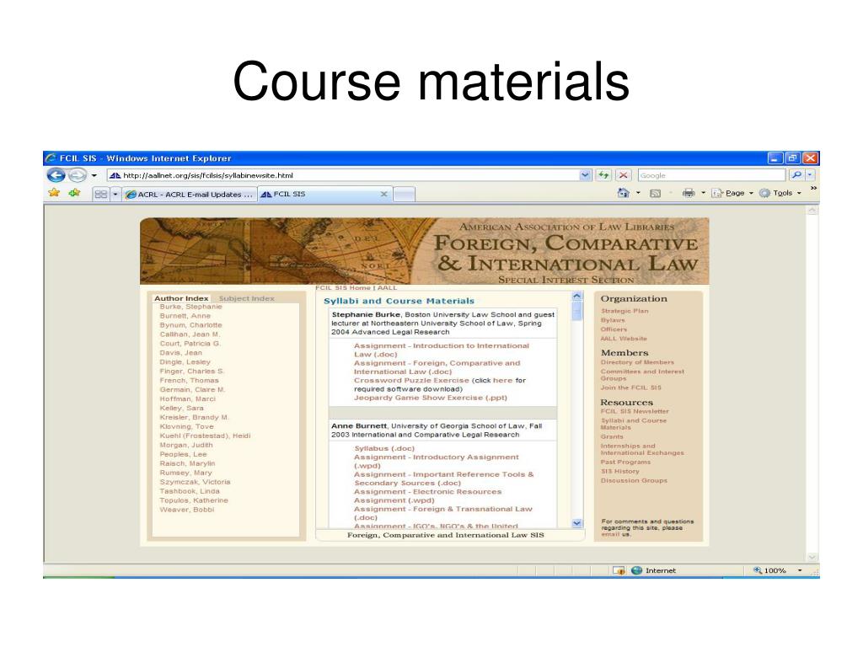863x647 pixels.
Task: Expand the Print options dropdown arrow
Action: click(x=703, y=193)
